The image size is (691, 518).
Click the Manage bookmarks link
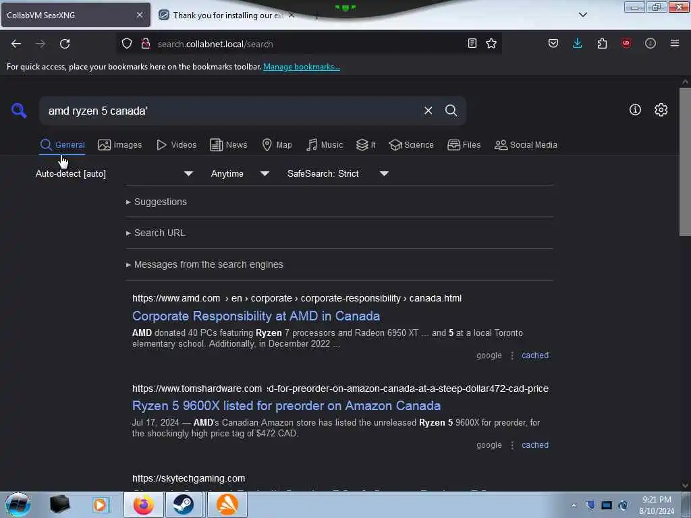302,67
